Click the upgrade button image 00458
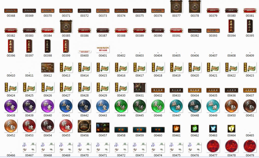 click(x=121, y=130)
